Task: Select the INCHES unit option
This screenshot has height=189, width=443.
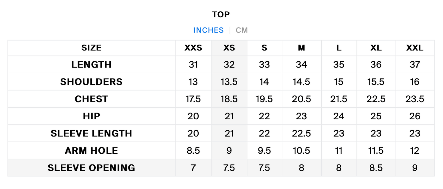Action: [x=208, y=30]
